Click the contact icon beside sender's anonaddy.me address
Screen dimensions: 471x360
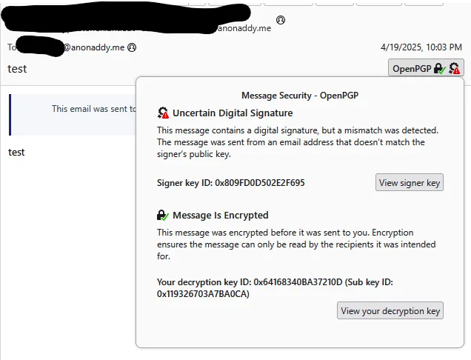pyautogui.click(x=281, y=20)
